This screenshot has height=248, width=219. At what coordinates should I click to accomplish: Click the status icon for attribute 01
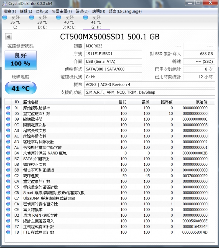pyautogui.click(x=8, y=108)
